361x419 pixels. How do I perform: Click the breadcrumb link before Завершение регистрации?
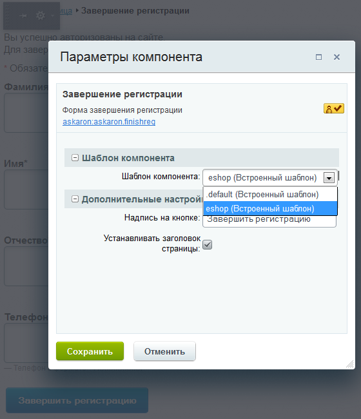click(66, 11)
